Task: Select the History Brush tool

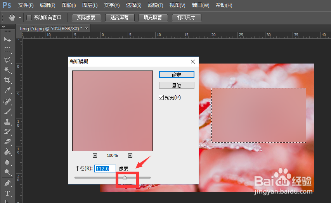Action: pyautogui.click(x=7, y=132)
